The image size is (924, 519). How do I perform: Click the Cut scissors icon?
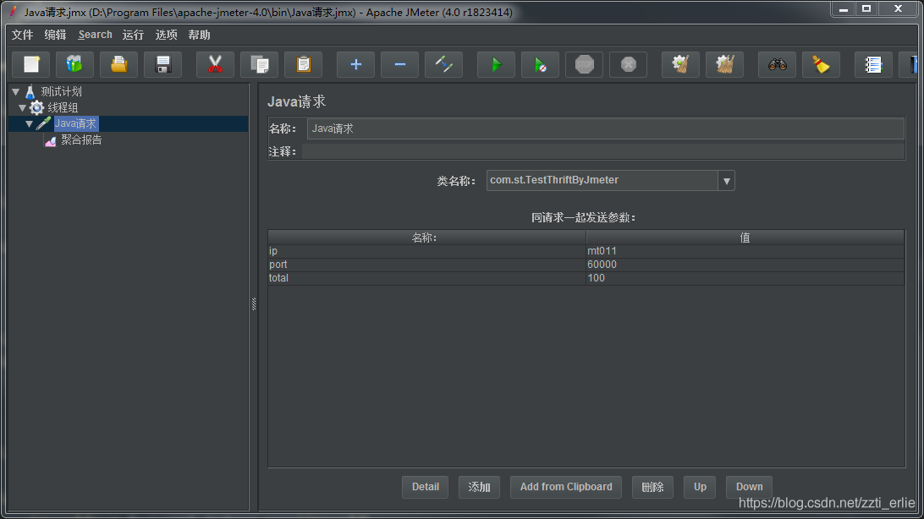pyautogui.click(x=215, y=64)
